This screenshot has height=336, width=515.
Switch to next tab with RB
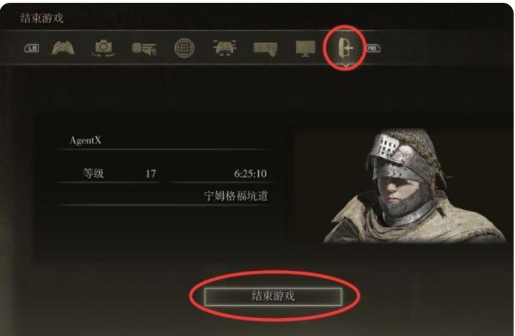click(372, 48)
